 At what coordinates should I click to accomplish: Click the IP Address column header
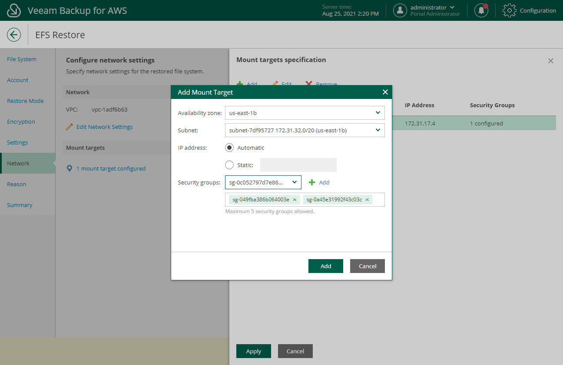tap(420, 105)
